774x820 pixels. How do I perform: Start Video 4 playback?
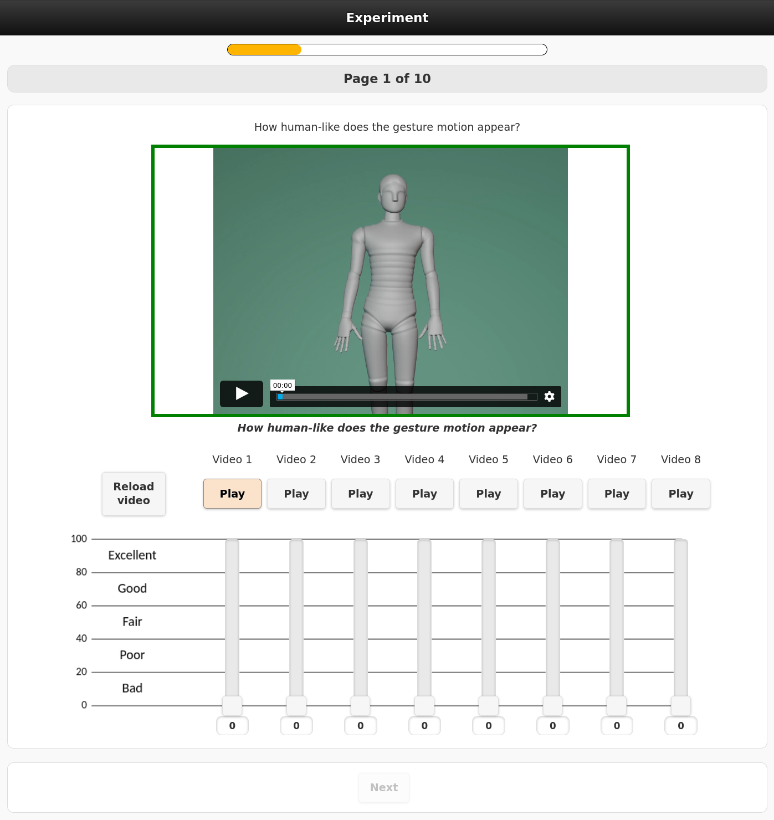pyautogui.click(x=424, y=494)
